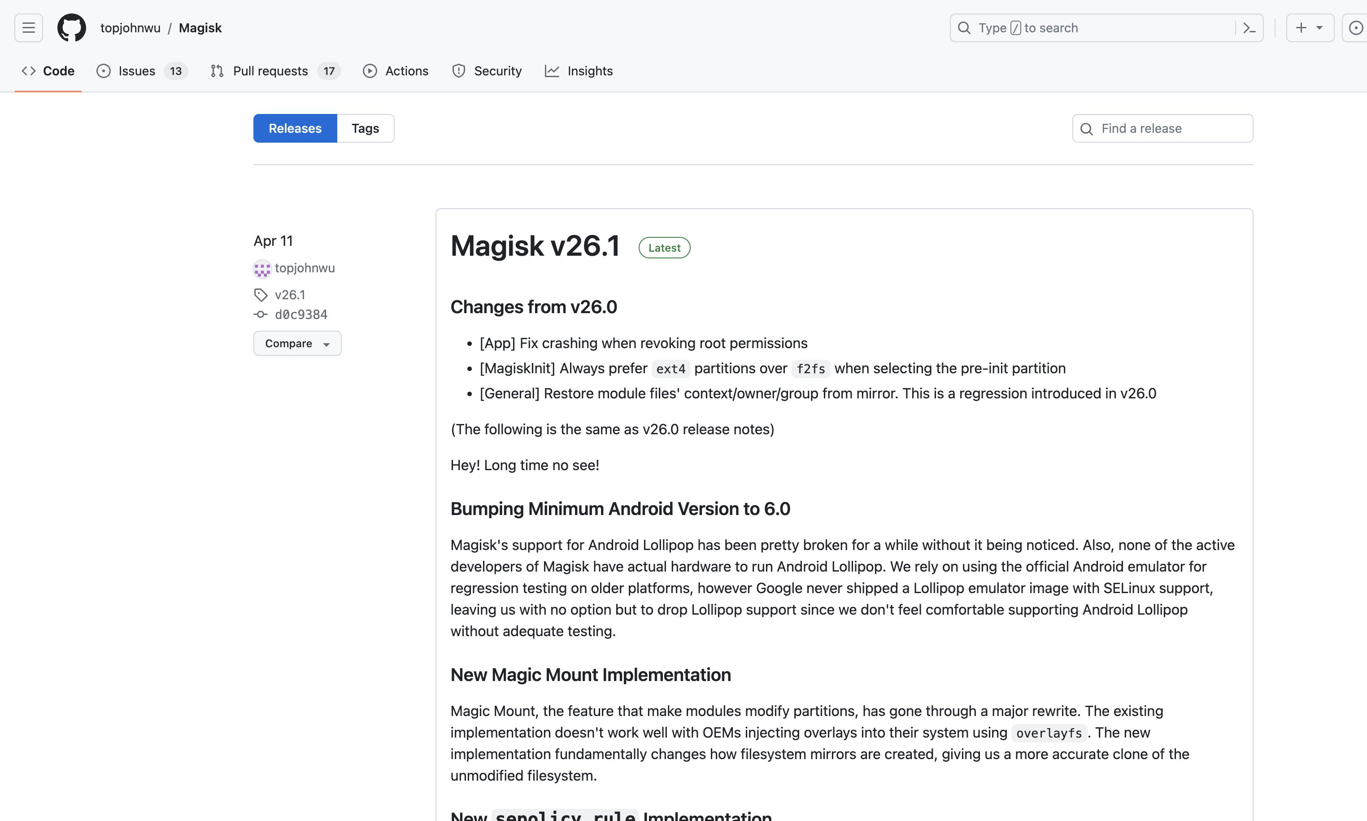Open the hamburger navigation menu

click(x=29, y=28)
